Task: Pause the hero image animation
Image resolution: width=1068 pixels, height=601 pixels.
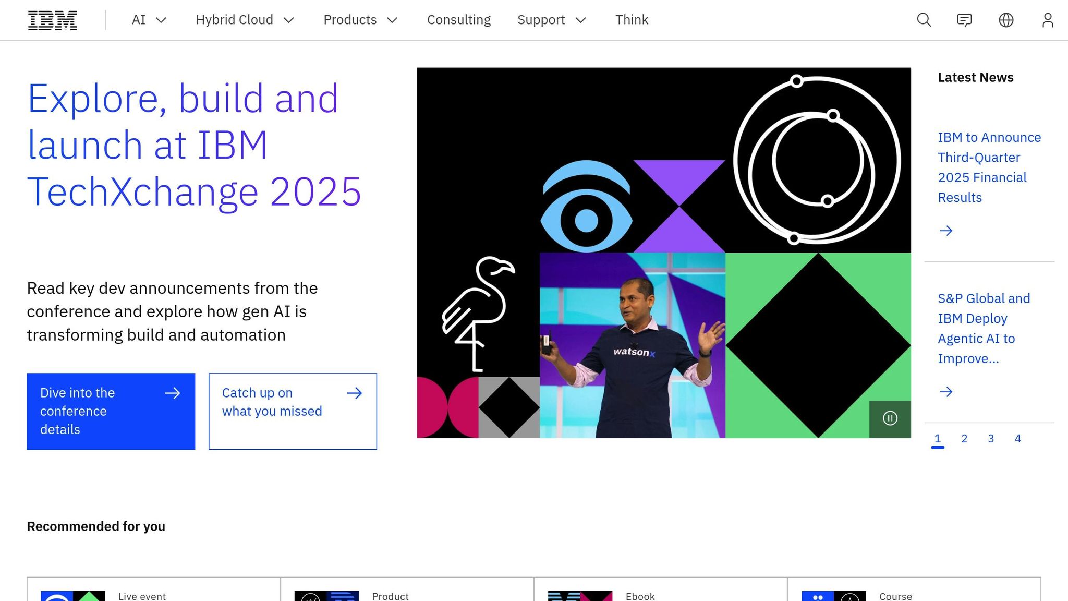Action: [x=890, y=418]
